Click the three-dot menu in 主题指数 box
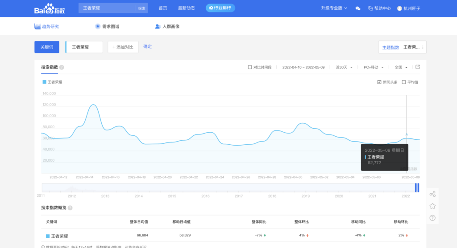Image resolution: width=457 pixels, height=248 pixels. pyautogui.click(x=423, y=47)
